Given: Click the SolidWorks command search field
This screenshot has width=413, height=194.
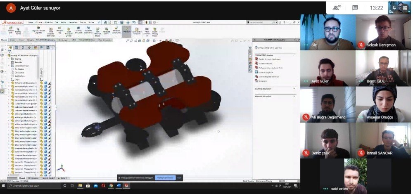Looking at the screenshot, I should (x=261, y=22).
